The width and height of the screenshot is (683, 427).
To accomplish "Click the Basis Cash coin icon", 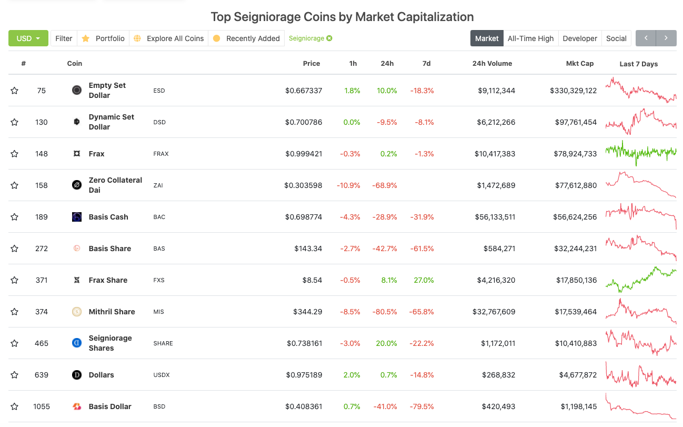I will click(x=77, y=216).
